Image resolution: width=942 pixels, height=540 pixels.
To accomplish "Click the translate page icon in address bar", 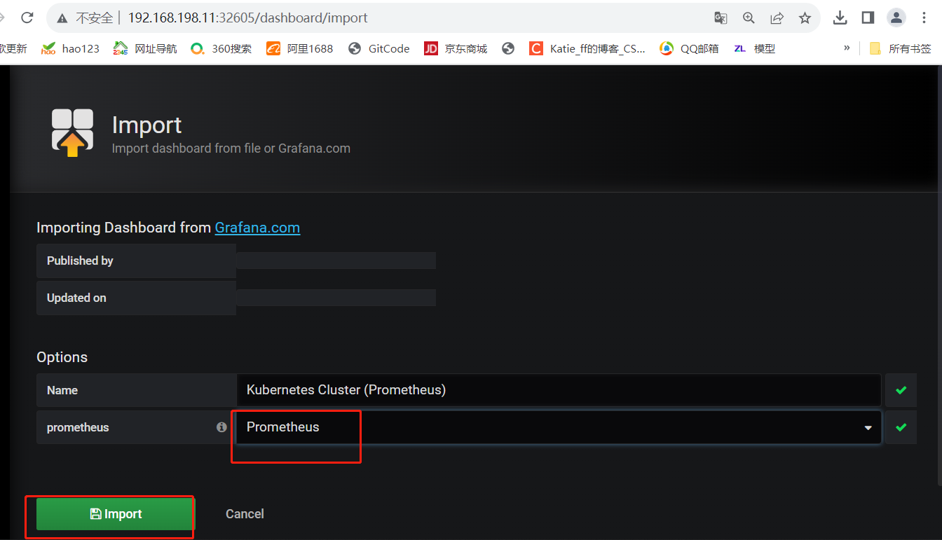I will 721,18.
